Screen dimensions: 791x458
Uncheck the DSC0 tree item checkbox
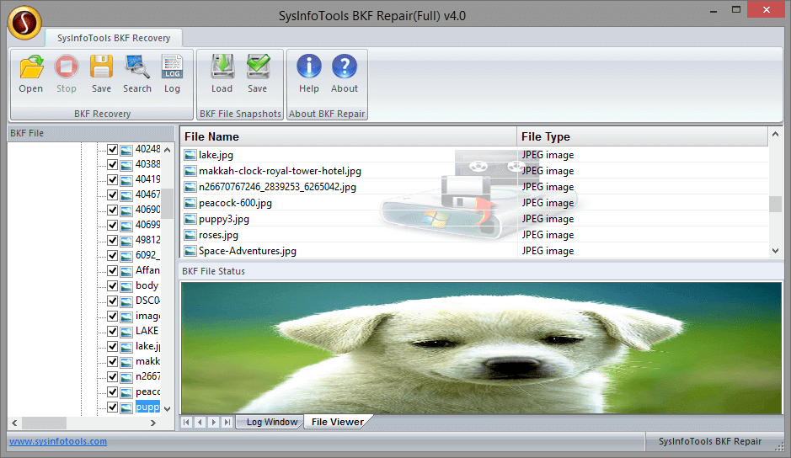pos(113,301)
